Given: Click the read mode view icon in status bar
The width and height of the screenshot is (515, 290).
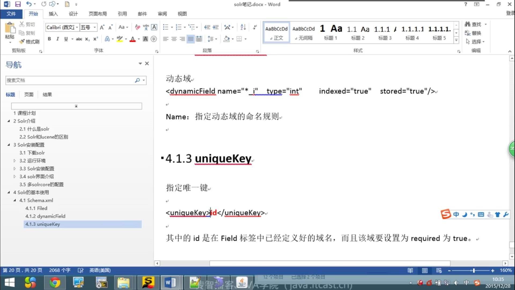Looking at the screenshot, I should (410, 270).
